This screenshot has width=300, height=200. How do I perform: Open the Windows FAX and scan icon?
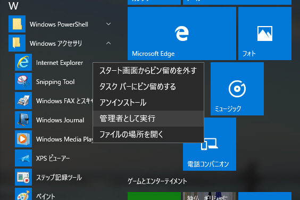[23, 101]
